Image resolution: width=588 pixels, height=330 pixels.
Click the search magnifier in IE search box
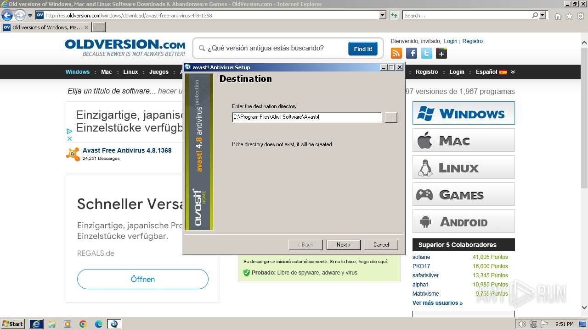click(535, 15)
